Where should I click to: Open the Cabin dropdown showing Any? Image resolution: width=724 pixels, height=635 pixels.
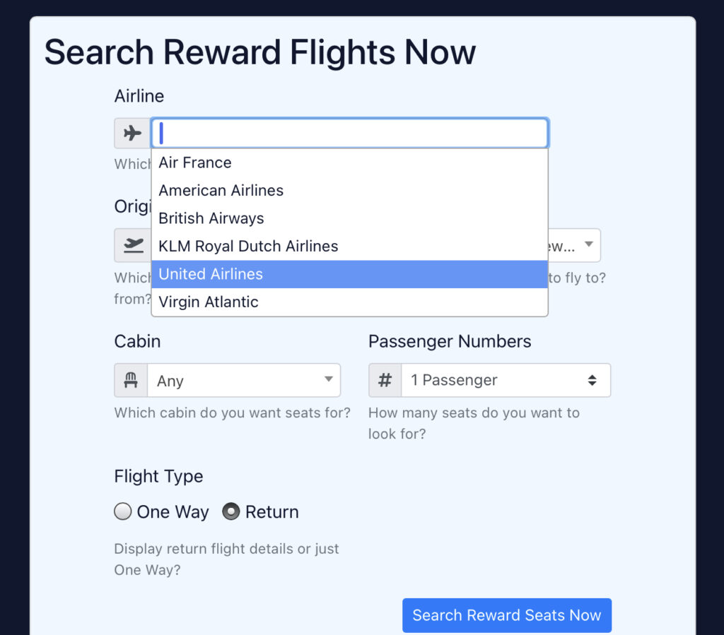pos(244,380)
